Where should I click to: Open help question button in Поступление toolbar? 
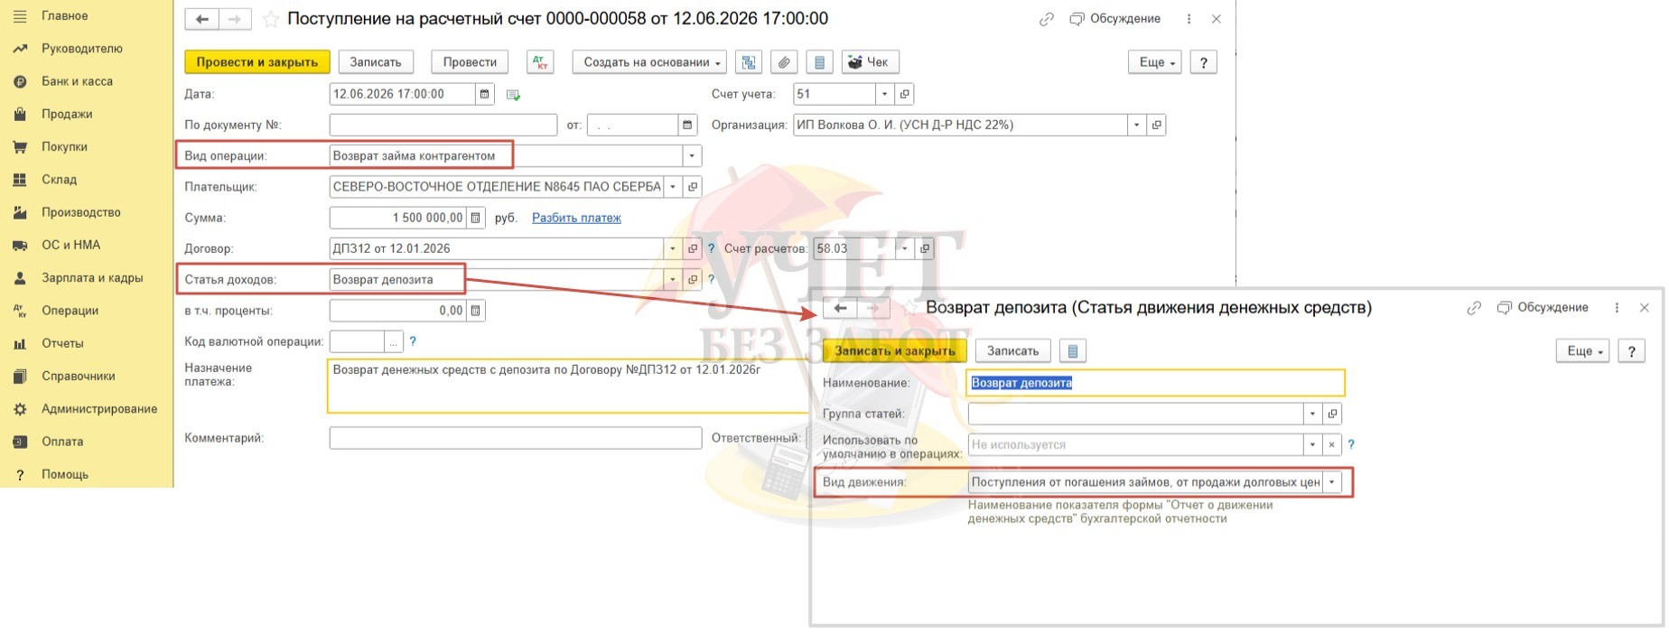[x=1203, y=62]
